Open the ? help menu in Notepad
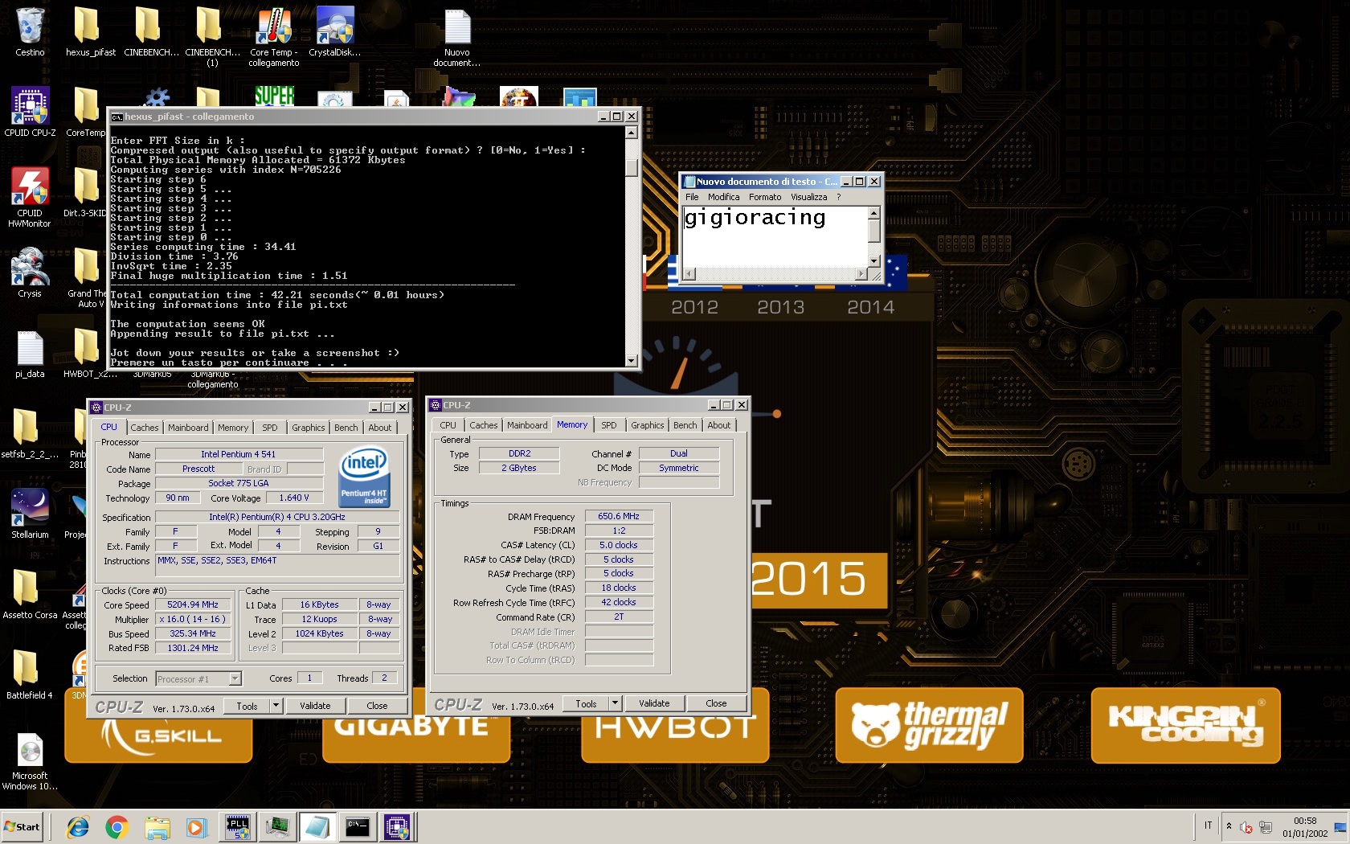Viewport: 1350px width, 844px height. tap(839, 197)
